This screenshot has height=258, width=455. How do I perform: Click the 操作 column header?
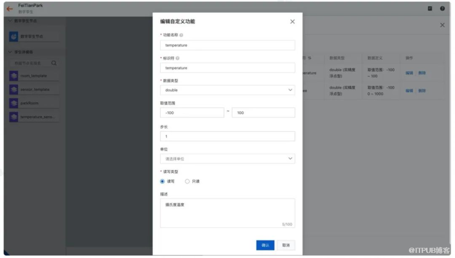click(409, 58)
